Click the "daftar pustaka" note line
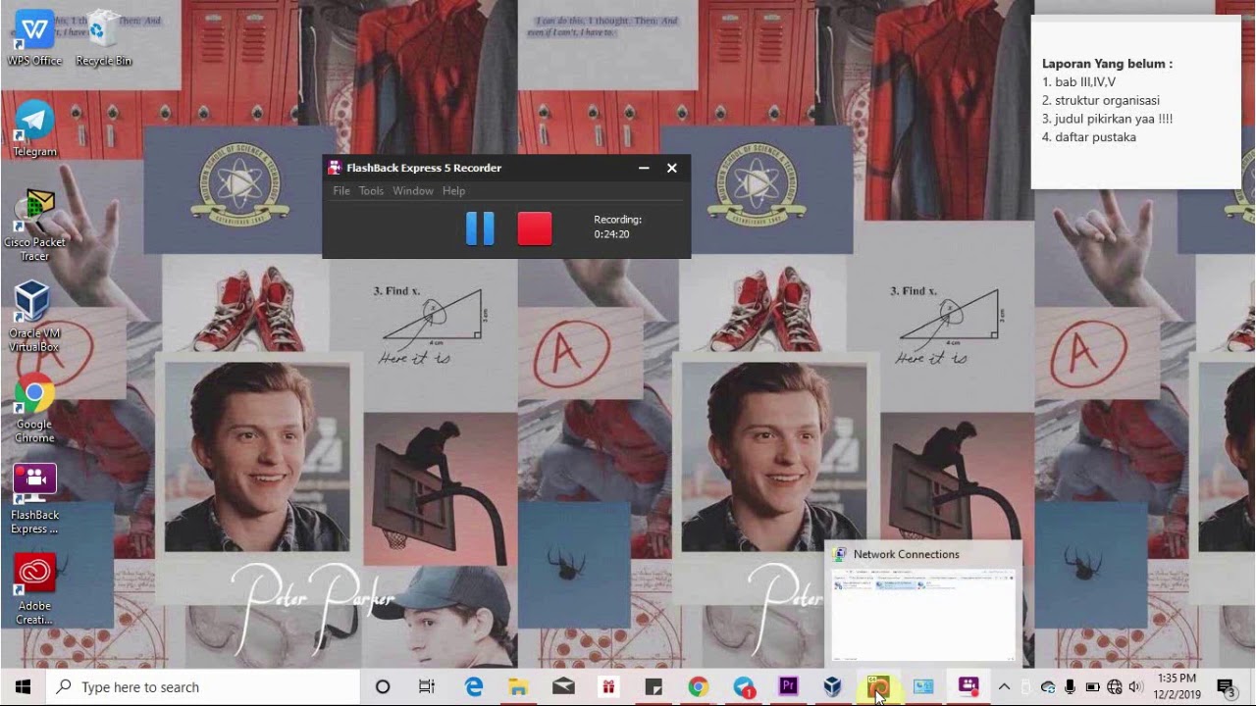The image size is (1256, 706). pos(1089,137)
